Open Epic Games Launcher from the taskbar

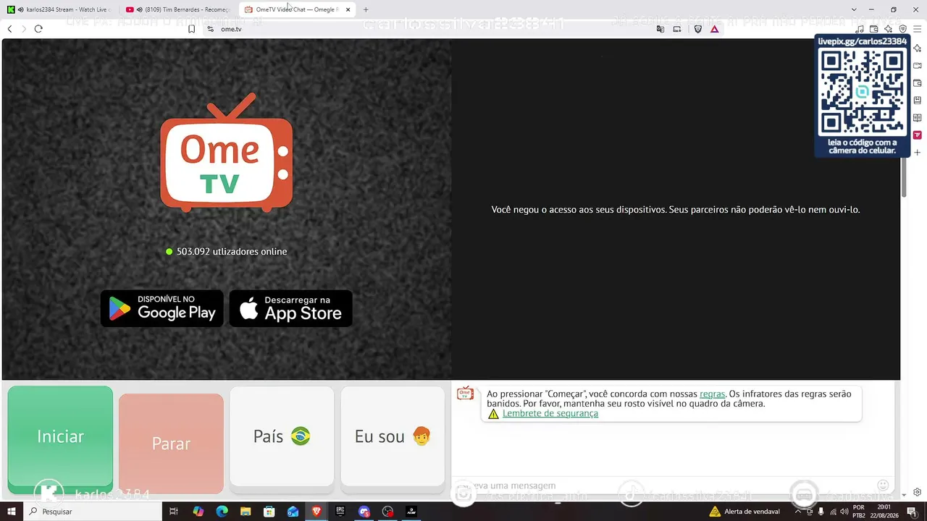click(x=340, y=512)
